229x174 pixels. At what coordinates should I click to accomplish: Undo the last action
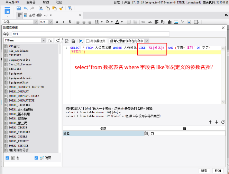[x=26, y=8]
